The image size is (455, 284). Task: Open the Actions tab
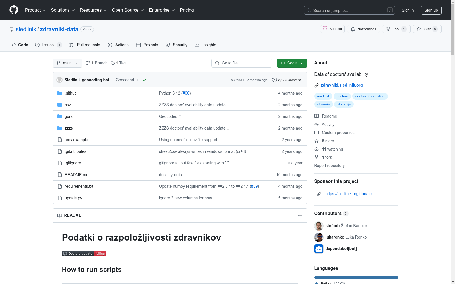pyautogui.click(x=118, y=45)
